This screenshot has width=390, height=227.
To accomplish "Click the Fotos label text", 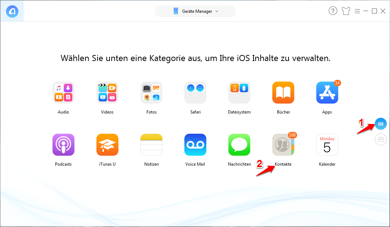I will (x=151, y=112).
